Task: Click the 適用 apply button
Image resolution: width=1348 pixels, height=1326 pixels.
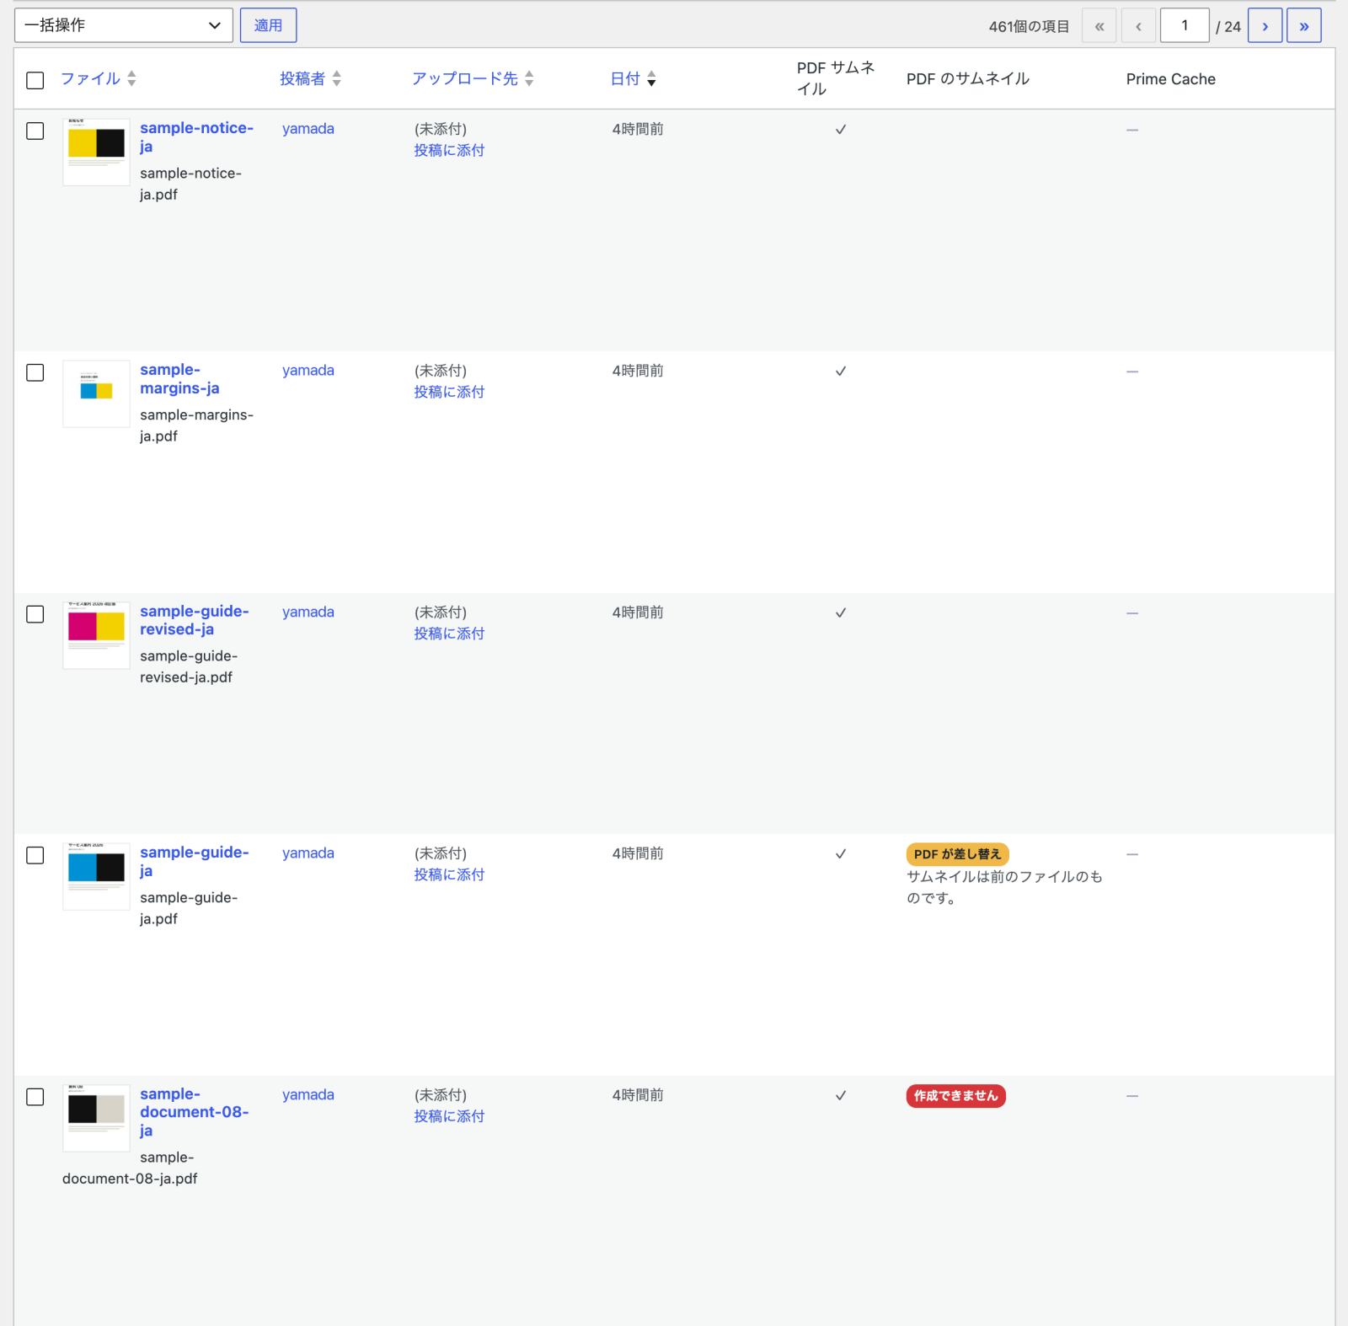Action: click(268, 25)
